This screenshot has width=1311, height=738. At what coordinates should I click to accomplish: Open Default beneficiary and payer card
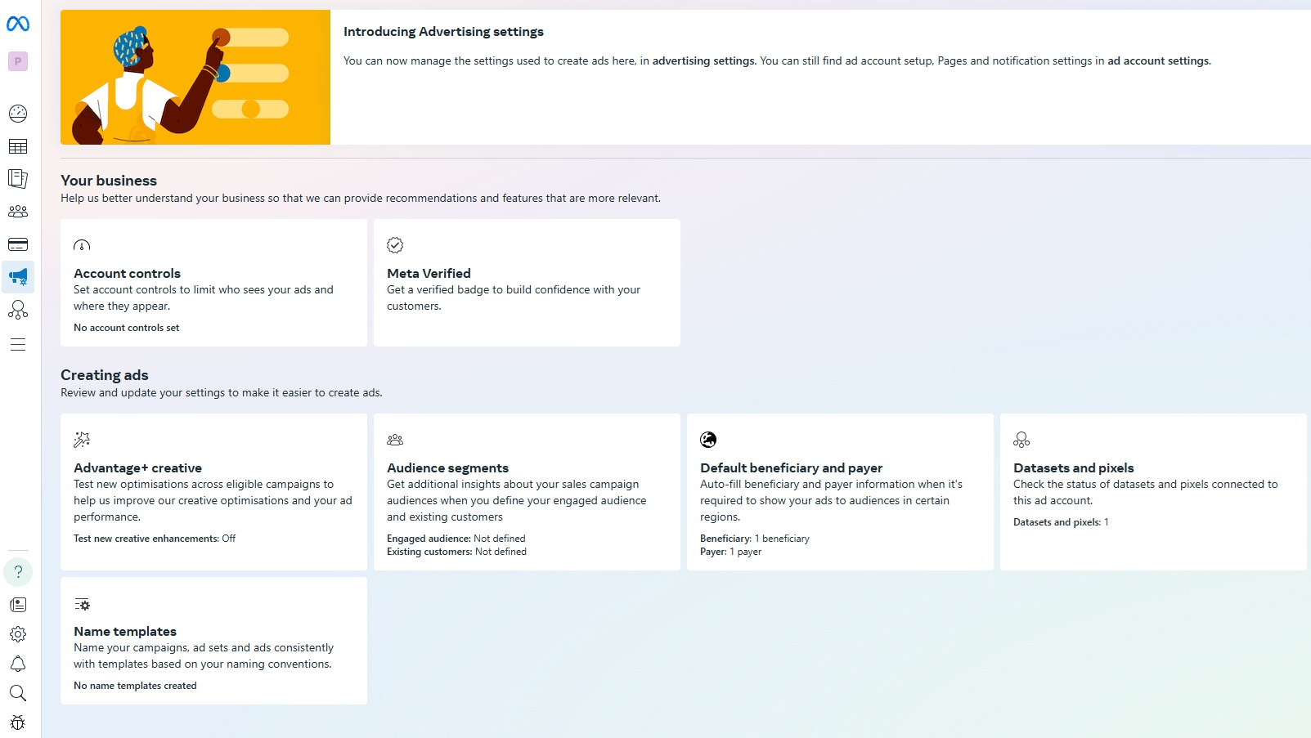click(840, 492)
